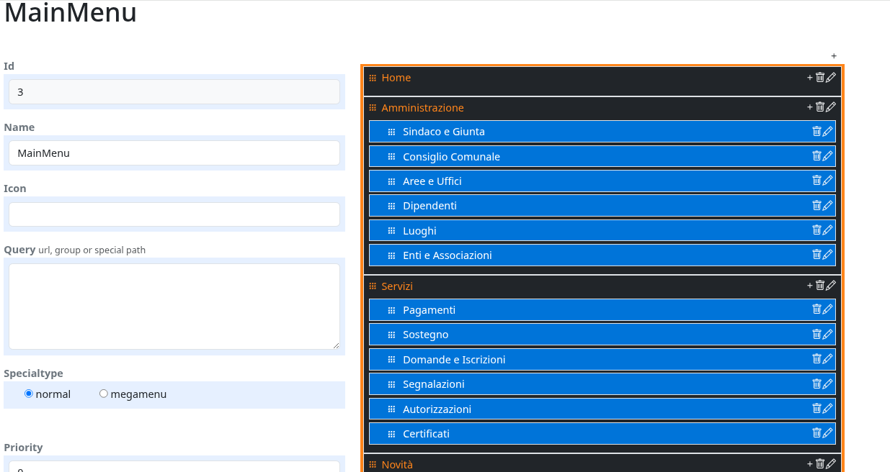890x472 pixels.
Task: Delete the Amministrazione menu item
Action: [820, 106]
